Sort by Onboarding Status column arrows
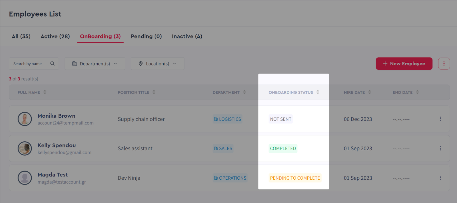Image resolution: width=457 pixels, height=203 pixels. click(318, 92)
